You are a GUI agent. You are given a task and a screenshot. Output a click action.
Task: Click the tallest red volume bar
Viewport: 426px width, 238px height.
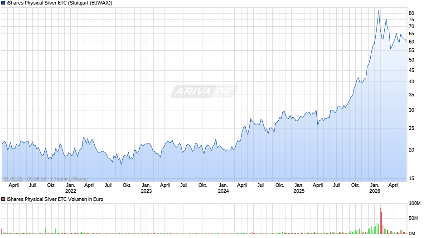click(380, 221)
